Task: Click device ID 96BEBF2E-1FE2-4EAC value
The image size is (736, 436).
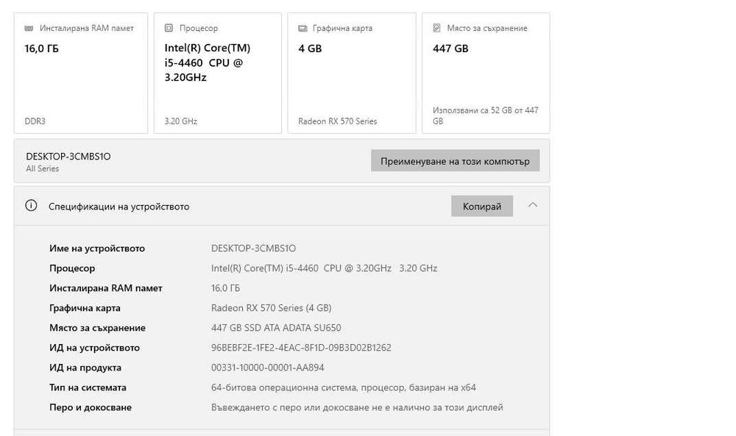Action: click(301, 348)
